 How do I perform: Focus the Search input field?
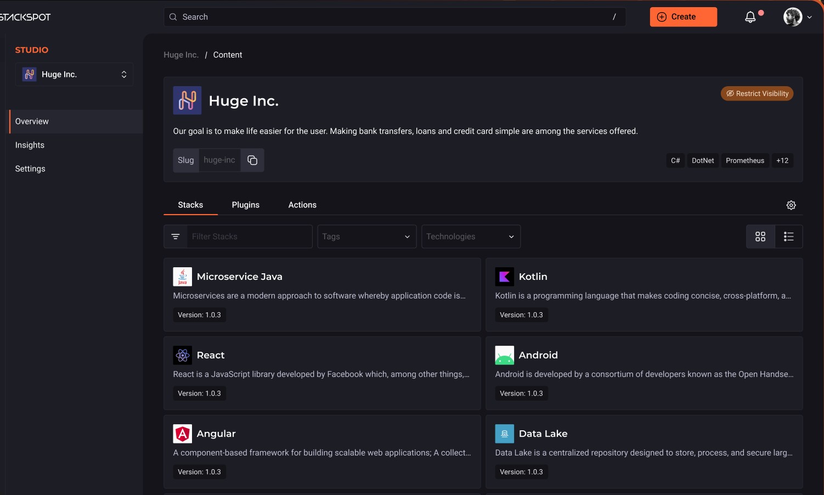coord(395,17)
